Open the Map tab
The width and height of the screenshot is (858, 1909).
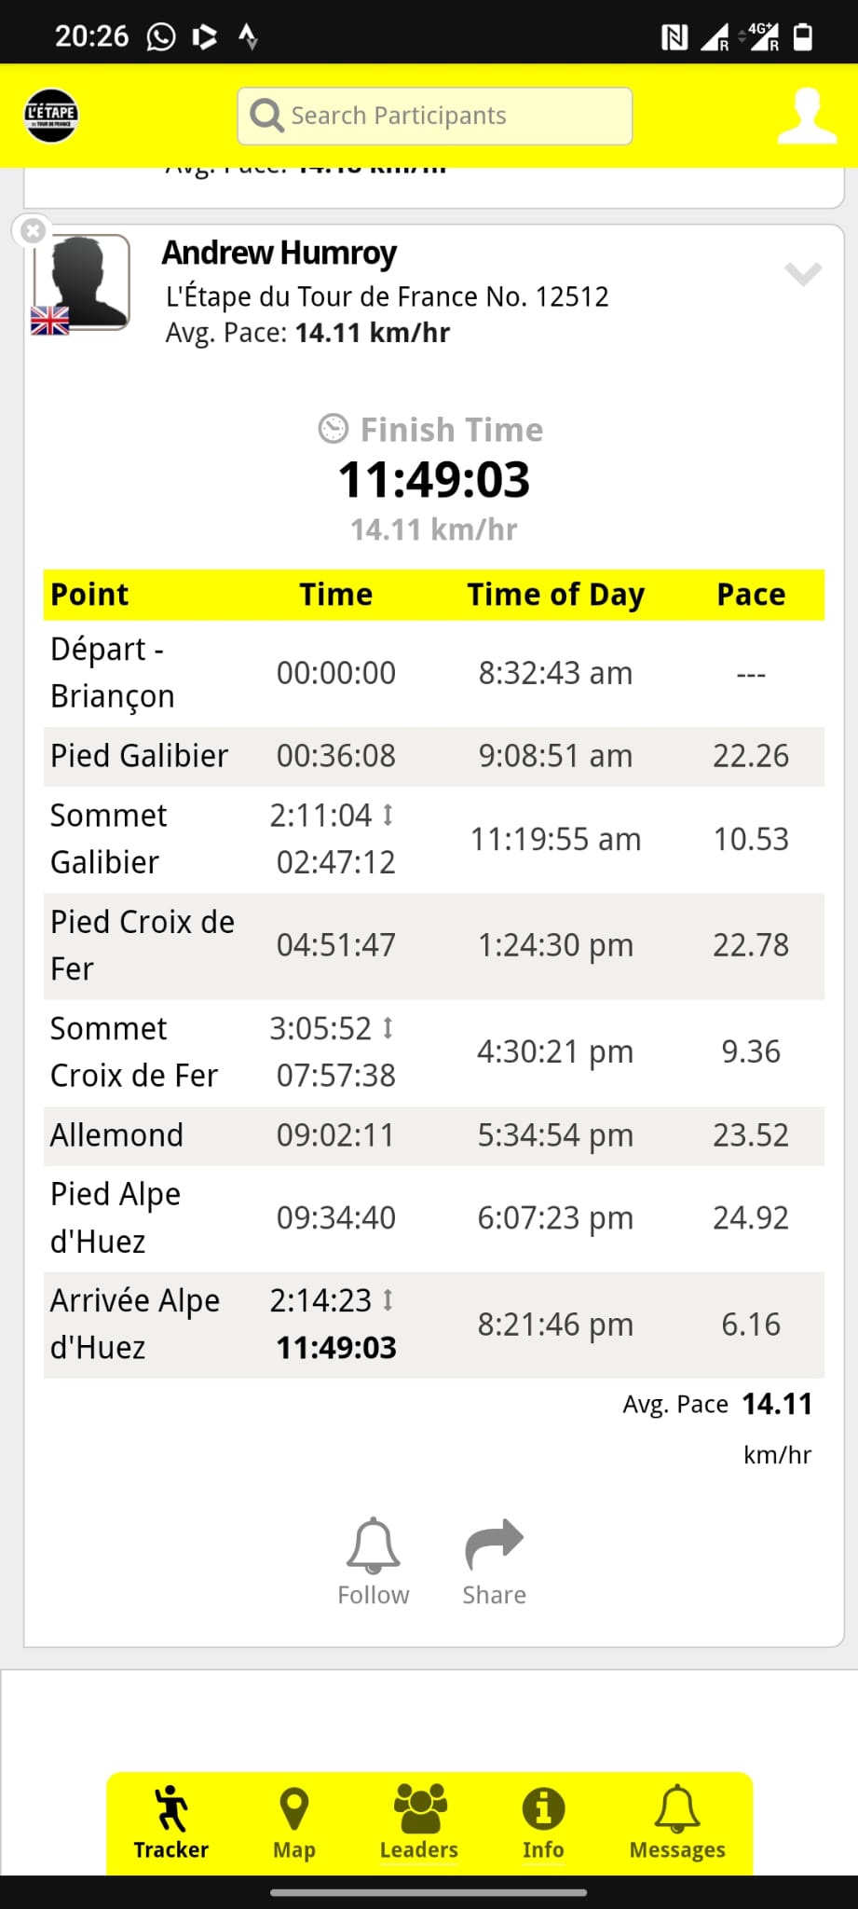[293, 1823]
